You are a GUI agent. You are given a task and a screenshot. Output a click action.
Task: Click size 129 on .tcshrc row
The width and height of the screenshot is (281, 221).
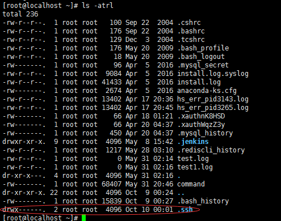(116, 40)
